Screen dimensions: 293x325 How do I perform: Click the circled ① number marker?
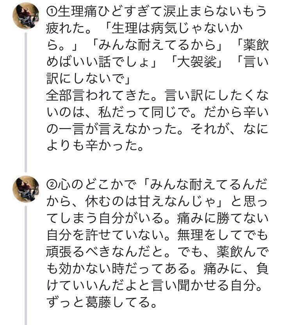(x=52, y=12)
